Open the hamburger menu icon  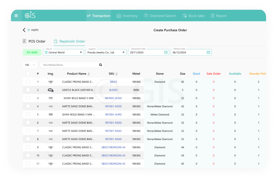(16, 16)
